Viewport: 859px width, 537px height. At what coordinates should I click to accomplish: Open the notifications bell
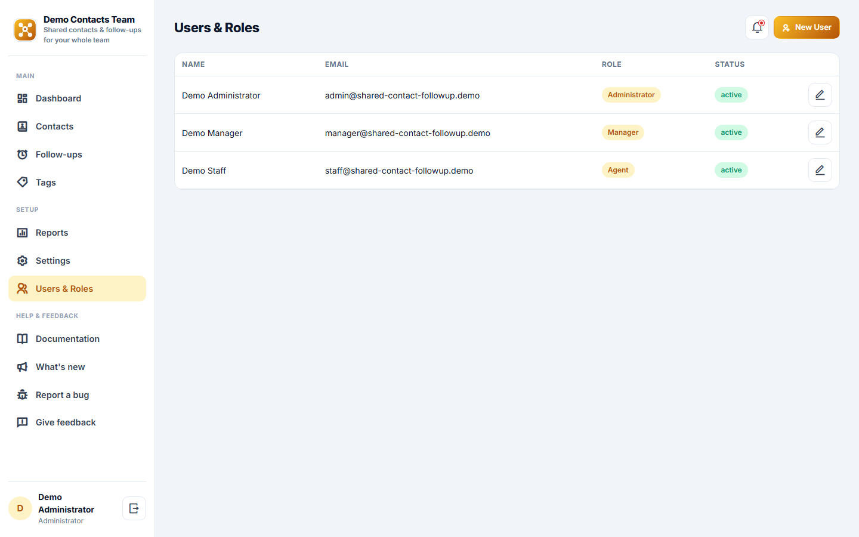[757, 27]
